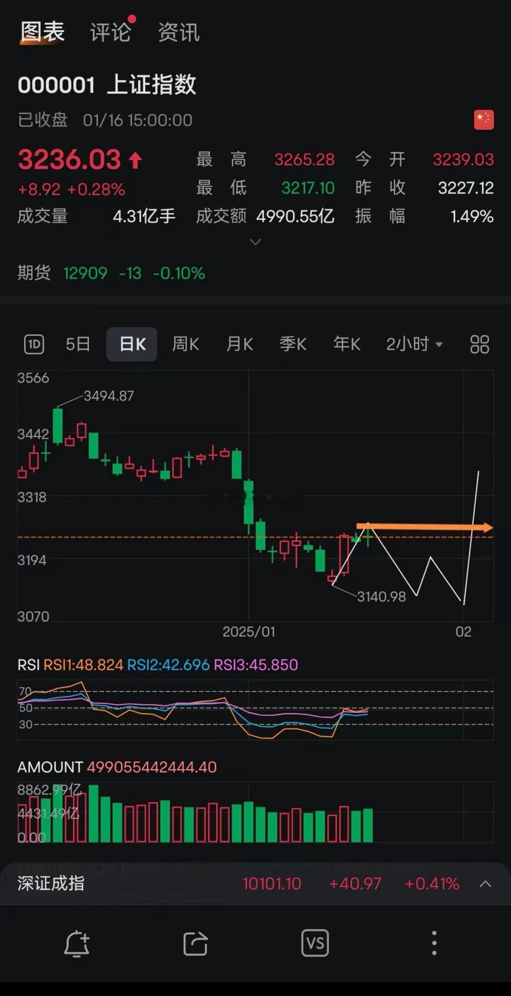Tap the 最高 value 3265.28
This screenshot has width=511, height=996.
[x=304, y=159]
